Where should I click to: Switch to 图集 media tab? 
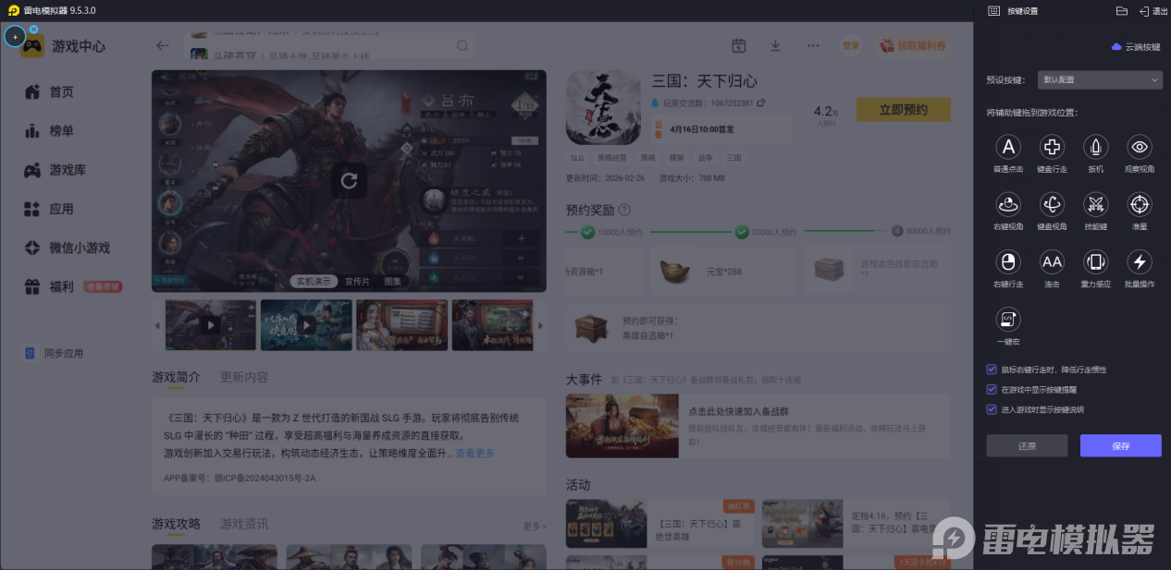pyautogui.click(x=393, y=281)
